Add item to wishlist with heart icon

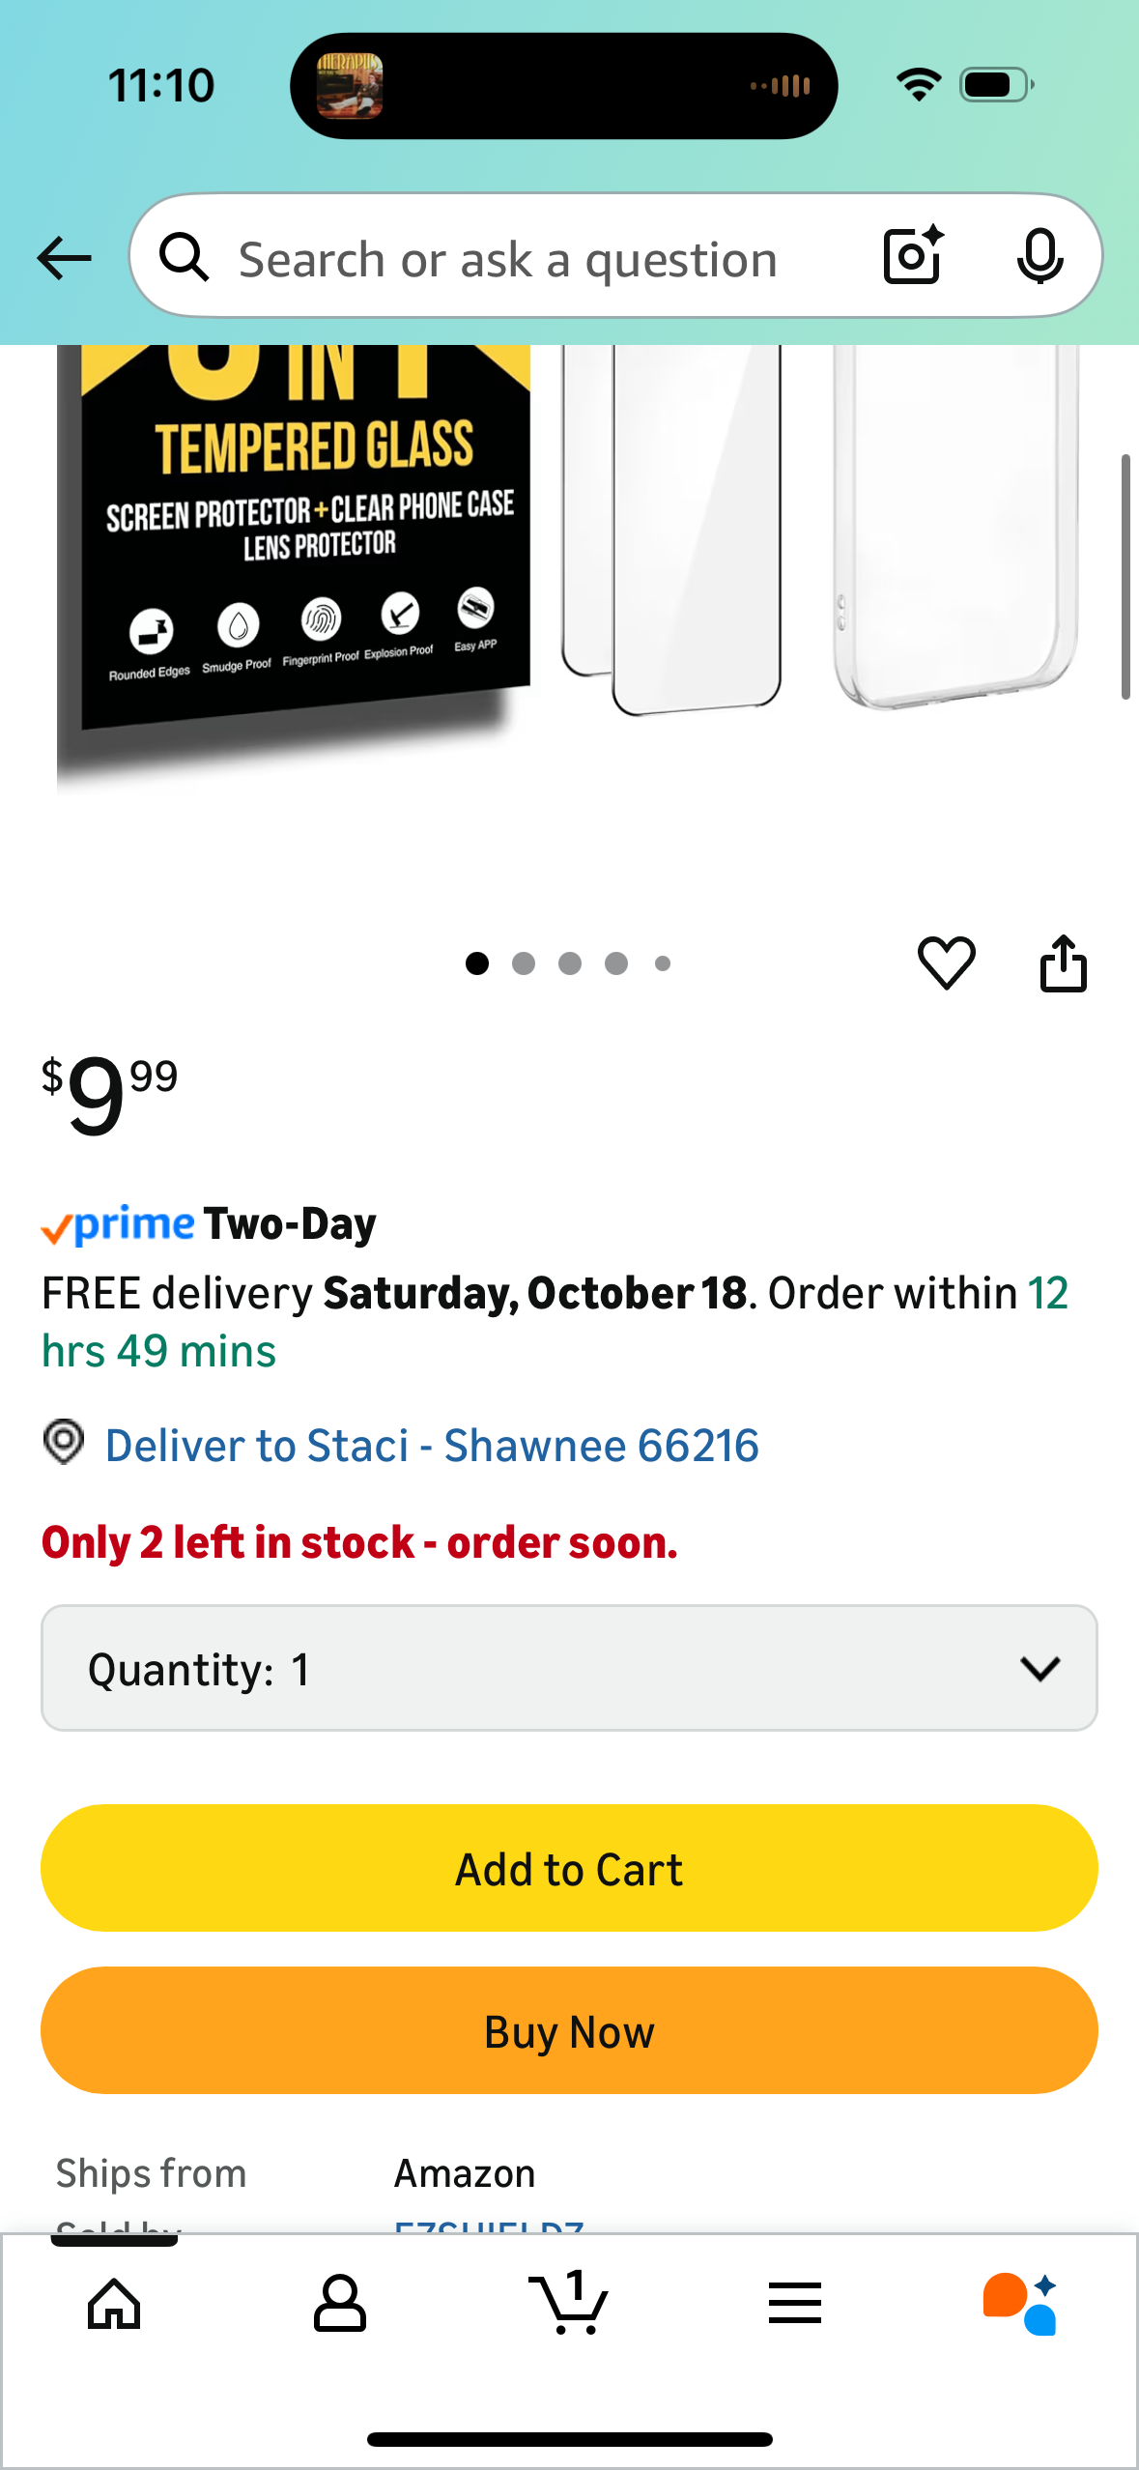(946, 962)
